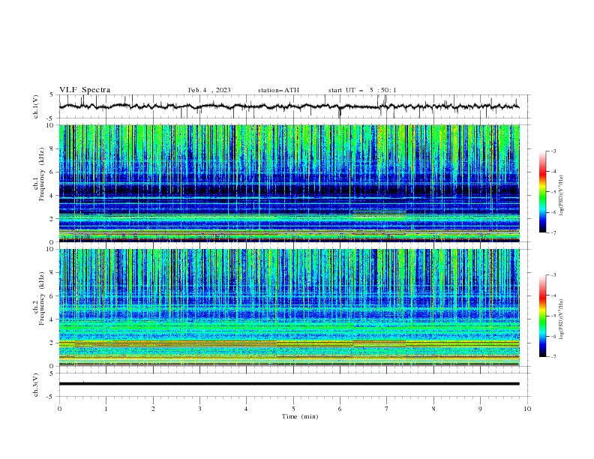The image size is (594, 459).
Task: Click the upper PSD color scale bar
Action: [x=543, y=192]
